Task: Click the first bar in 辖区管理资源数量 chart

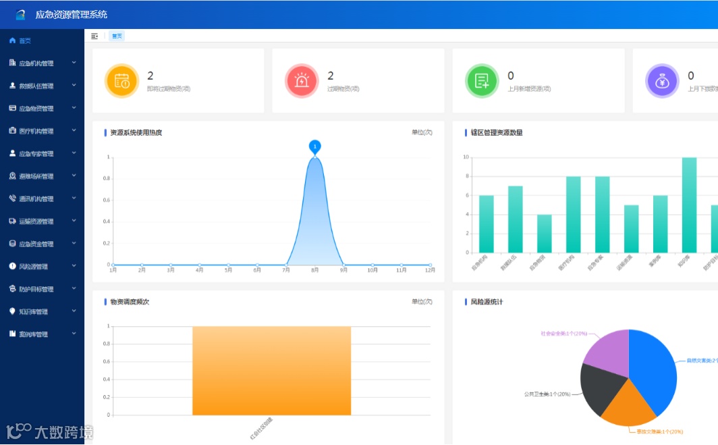Action: 487,224
